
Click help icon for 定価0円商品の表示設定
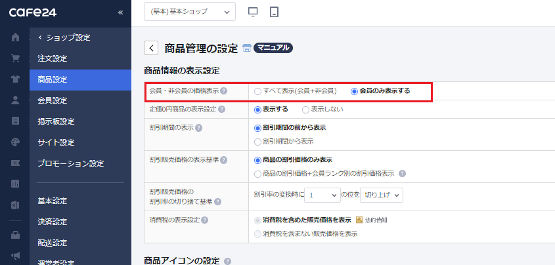221,109
